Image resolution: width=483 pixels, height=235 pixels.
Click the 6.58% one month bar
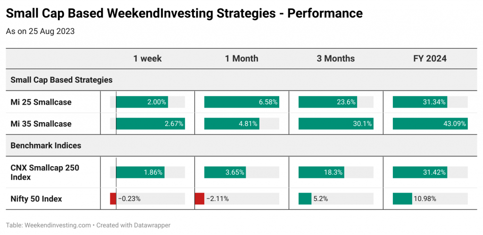point(241,102)
